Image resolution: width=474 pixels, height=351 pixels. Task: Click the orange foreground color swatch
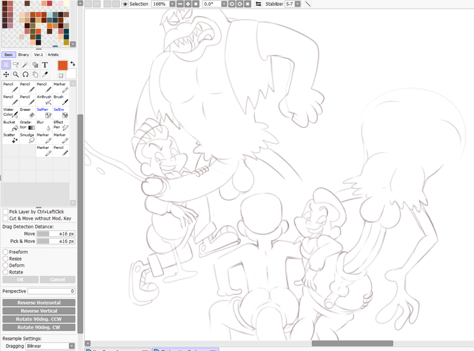pos(63,65)
